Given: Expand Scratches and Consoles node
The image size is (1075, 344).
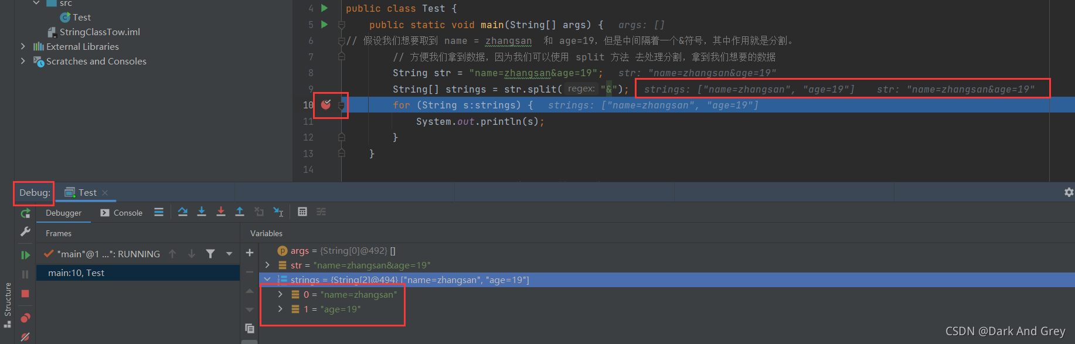Looking at the screenshot, I should [x=23, y=61].
